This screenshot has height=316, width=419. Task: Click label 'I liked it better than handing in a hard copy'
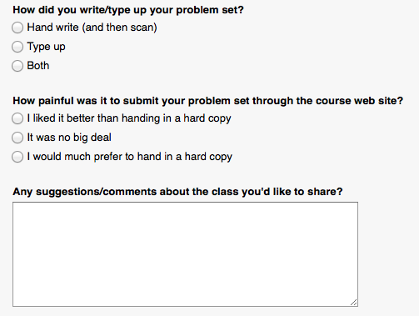coord(129,118)
